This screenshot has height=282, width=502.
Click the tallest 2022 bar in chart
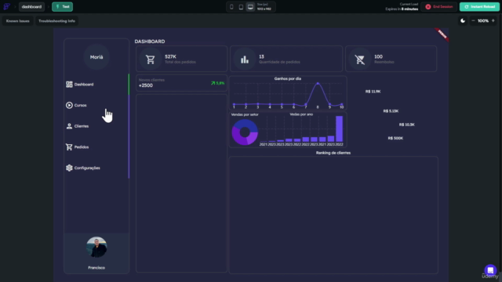[x=339, y=128]
